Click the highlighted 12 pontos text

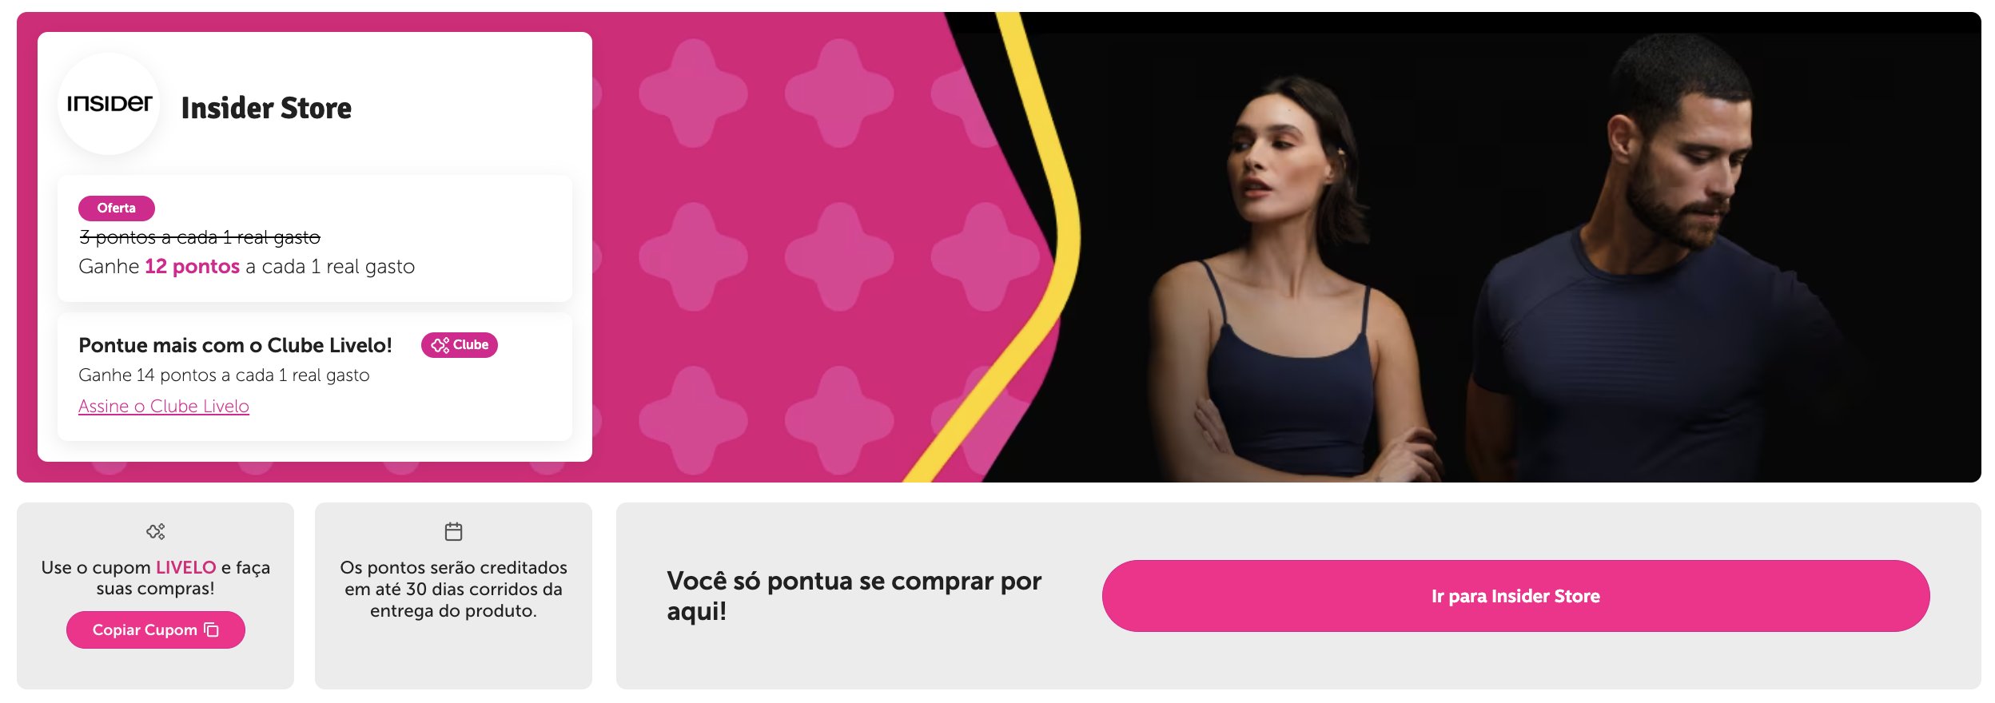pos(192,267)
